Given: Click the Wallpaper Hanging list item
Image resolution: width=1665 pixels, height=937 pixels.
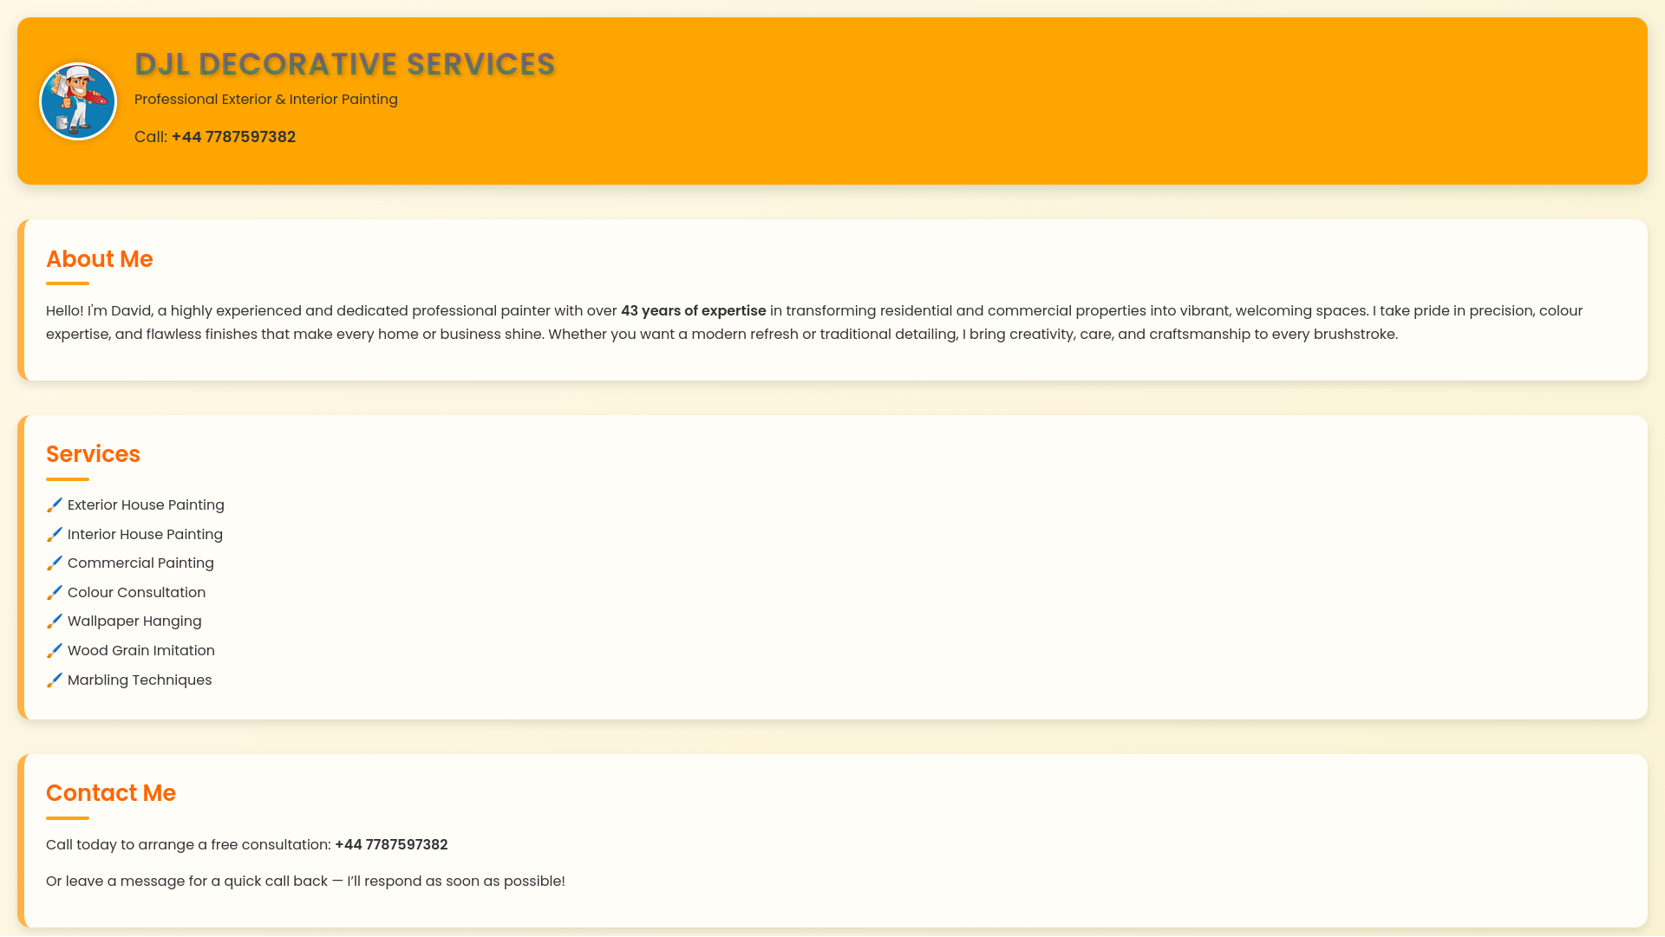Looking at the screenshot, I should 134,621.
